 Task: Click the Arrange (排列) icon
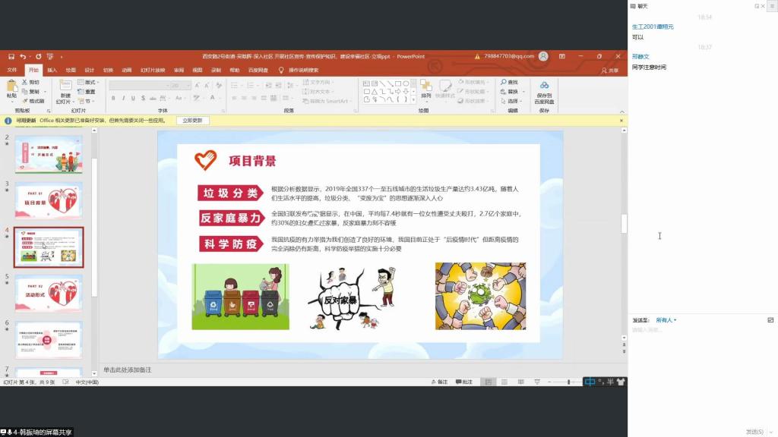pos(425,86)
